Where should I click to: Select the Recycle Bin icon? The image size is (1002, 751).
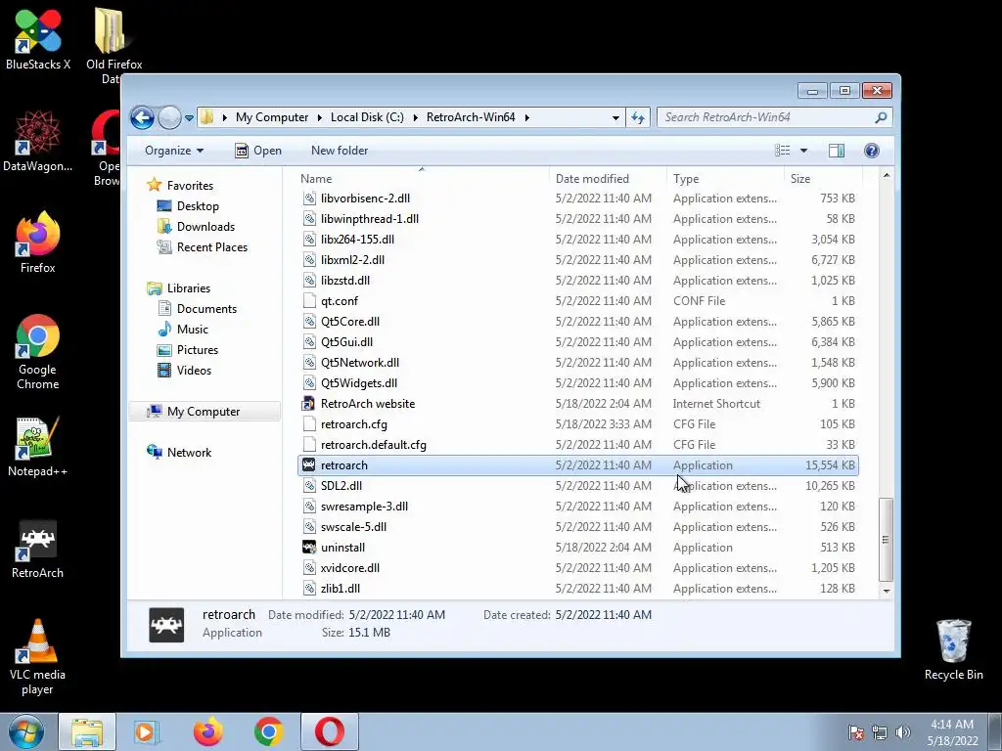(x=953, y=649)
